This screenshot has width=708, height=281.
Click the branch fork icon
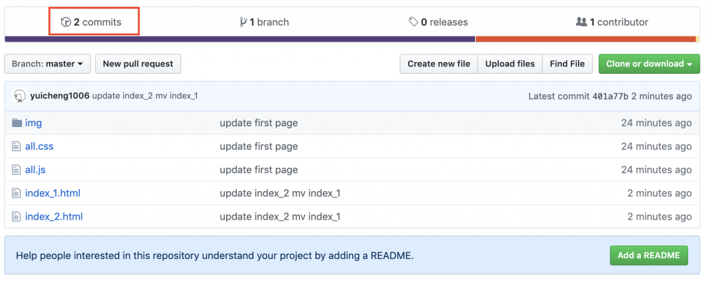pyautogui.click(x=243, y=22)
